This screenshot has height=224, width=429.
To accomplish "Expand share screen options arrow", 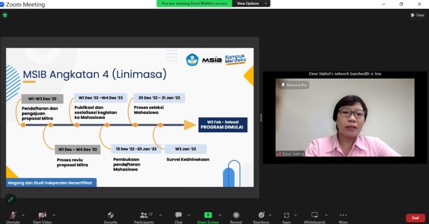I will 220,215.
